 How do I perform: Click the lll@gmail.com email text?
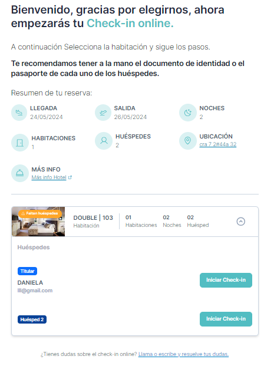(x=35, y=291)
